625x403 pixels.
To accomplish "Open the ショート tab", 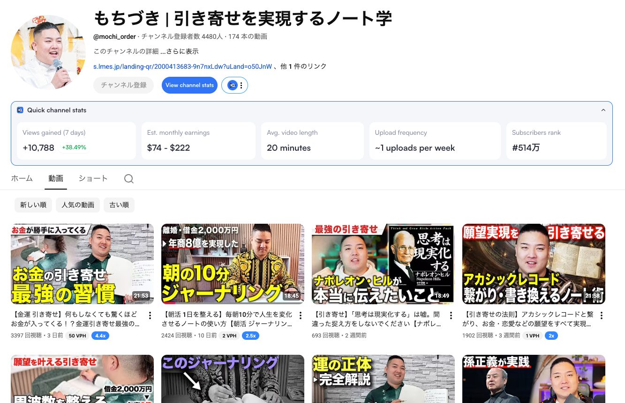I will pyautogui.click(x=93, y=178).
